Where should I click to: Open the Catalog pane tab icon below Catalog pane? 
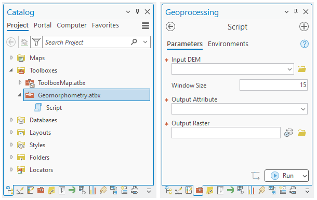click(x=9, y=190)
